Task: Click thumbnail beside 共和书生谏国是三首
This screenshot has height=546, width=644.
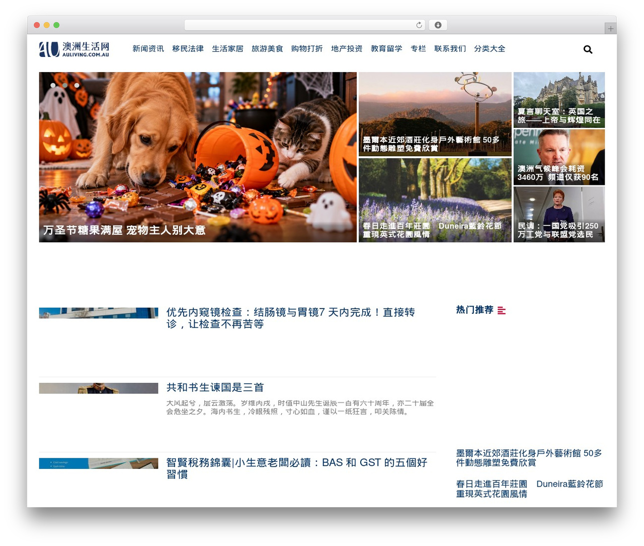Action: click(99, 388)
